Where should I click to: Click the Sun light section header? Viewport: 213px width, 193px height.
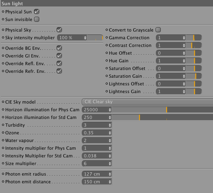point(107,3)
